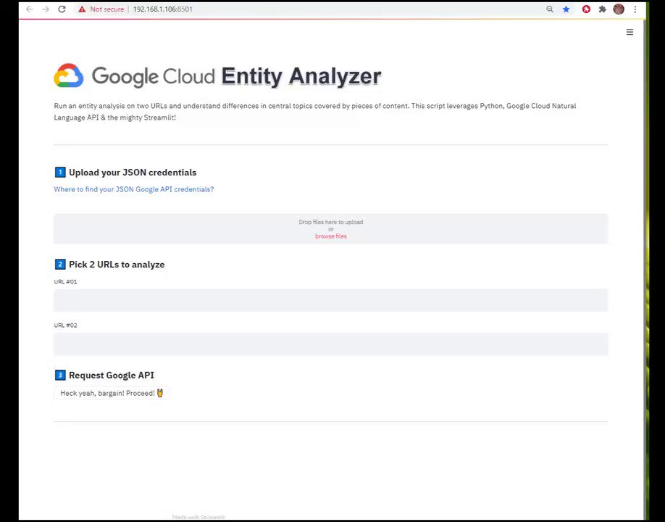Open the Extensions puzzle icon
The width and height of the screenshot is (665, 522).
(x=602, y=9)
